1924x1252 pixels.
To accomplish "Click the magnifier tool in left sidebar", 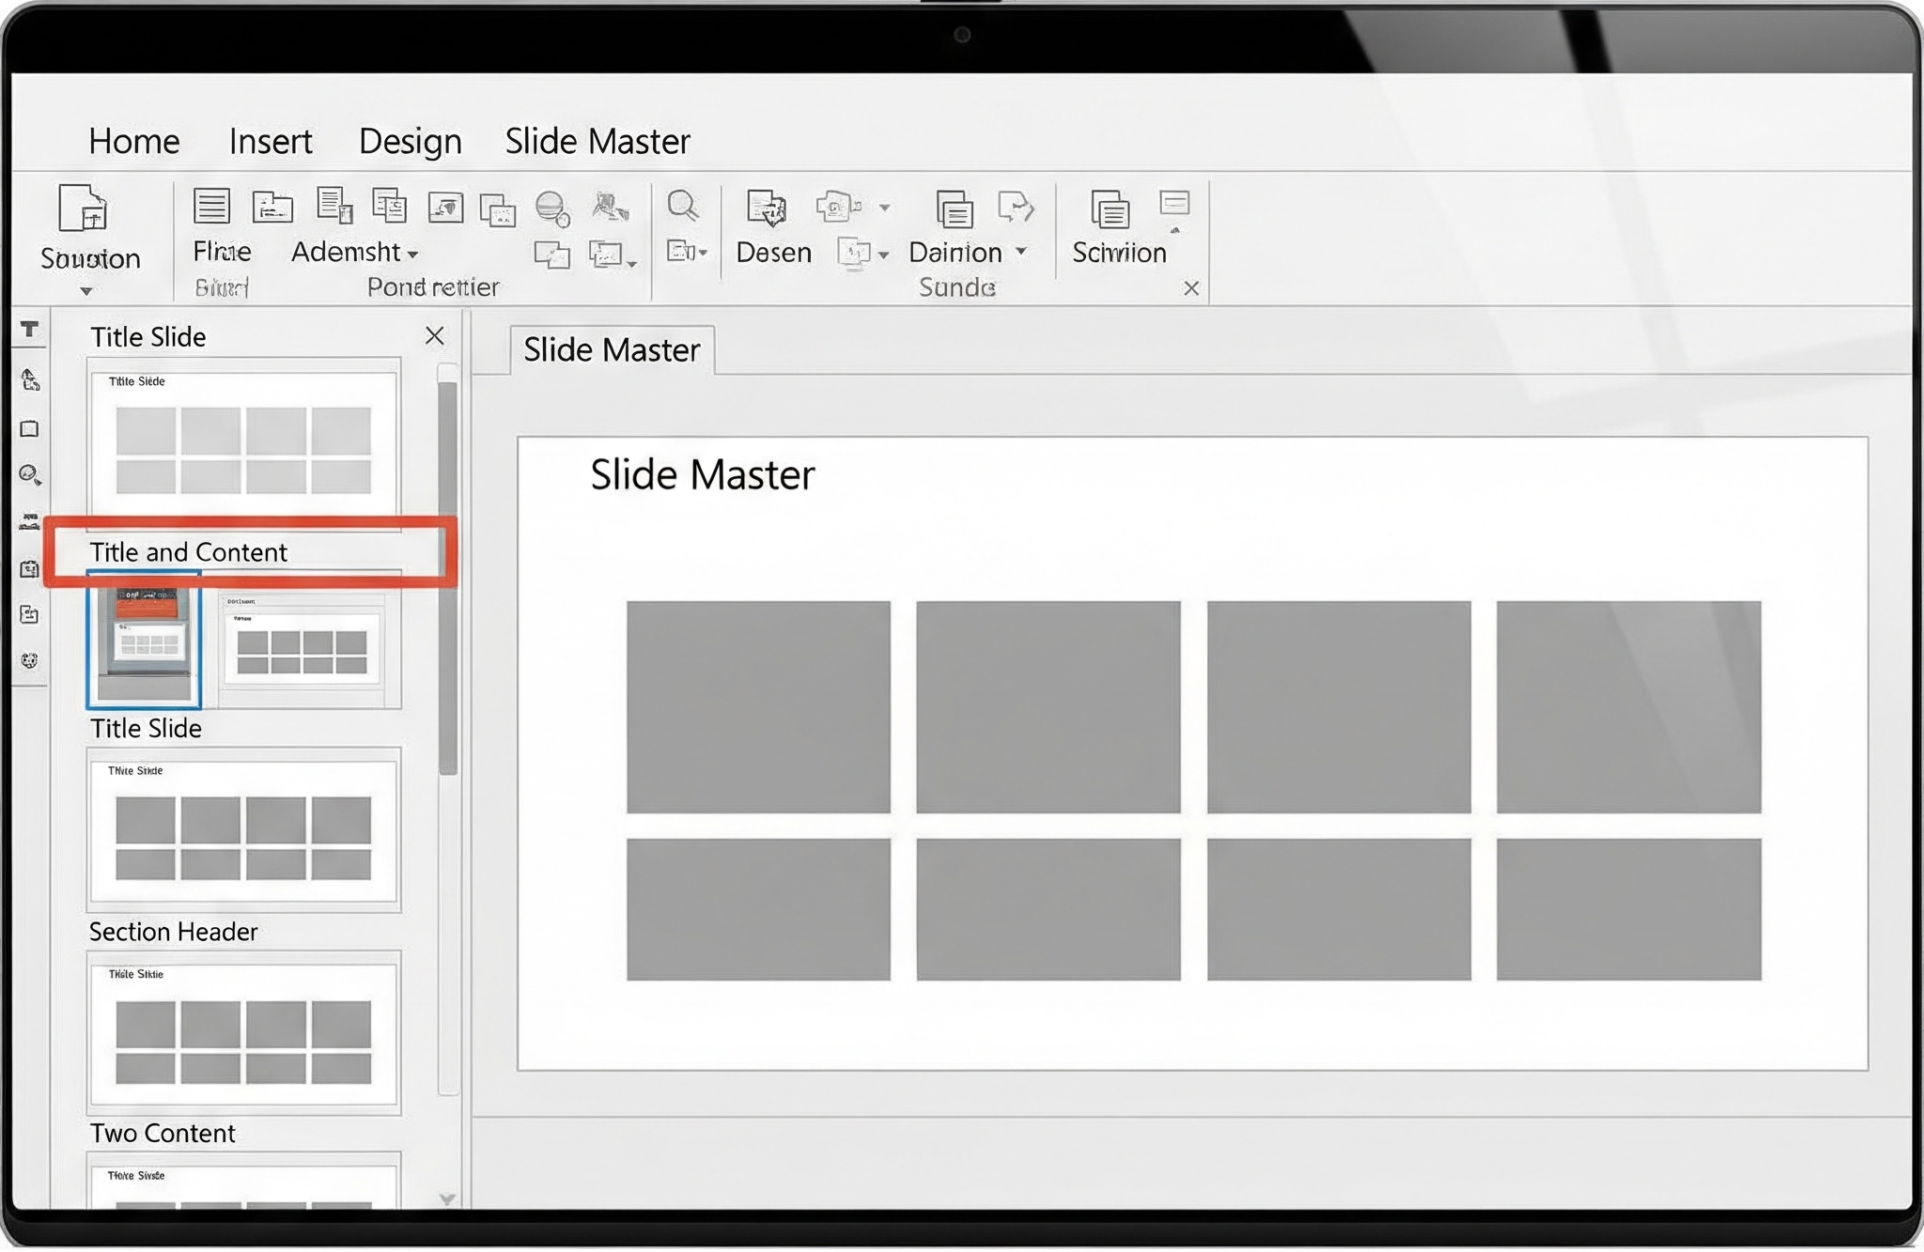I will [30, 475].
